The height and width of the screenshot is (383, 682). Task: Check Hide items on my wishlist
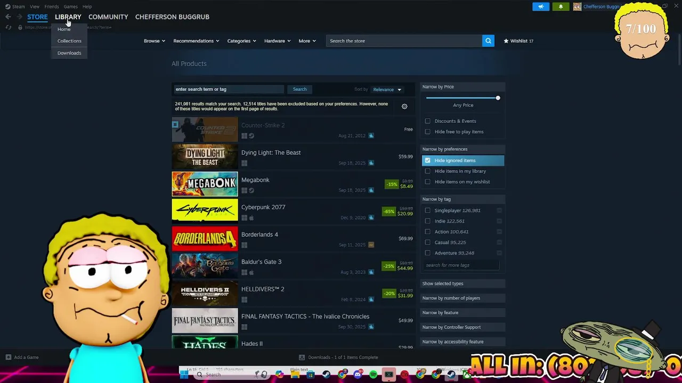427,182
